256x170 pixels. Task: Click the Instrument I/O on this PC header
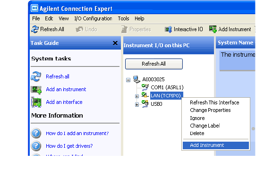(169, 45)
